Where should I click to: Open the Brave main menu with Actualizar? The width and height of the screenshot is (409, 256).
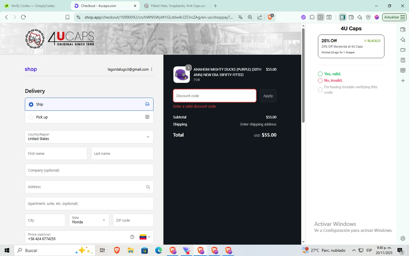click(x=394, y=17)
